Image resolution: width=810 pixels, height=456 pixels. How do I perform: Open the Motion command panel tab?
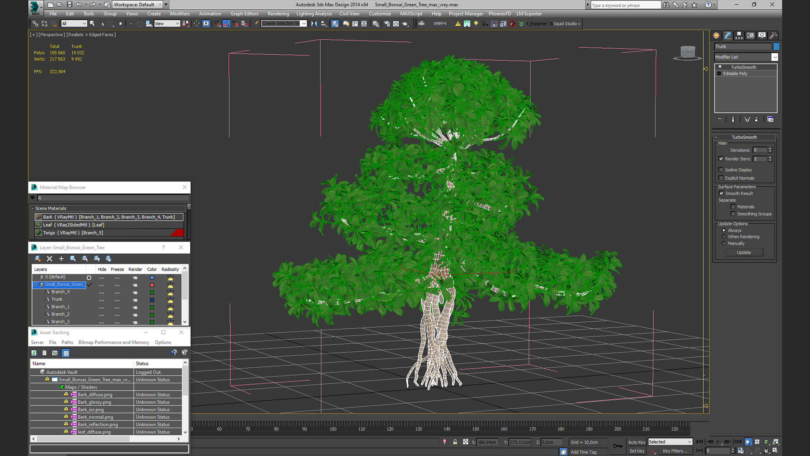[751, 35]
